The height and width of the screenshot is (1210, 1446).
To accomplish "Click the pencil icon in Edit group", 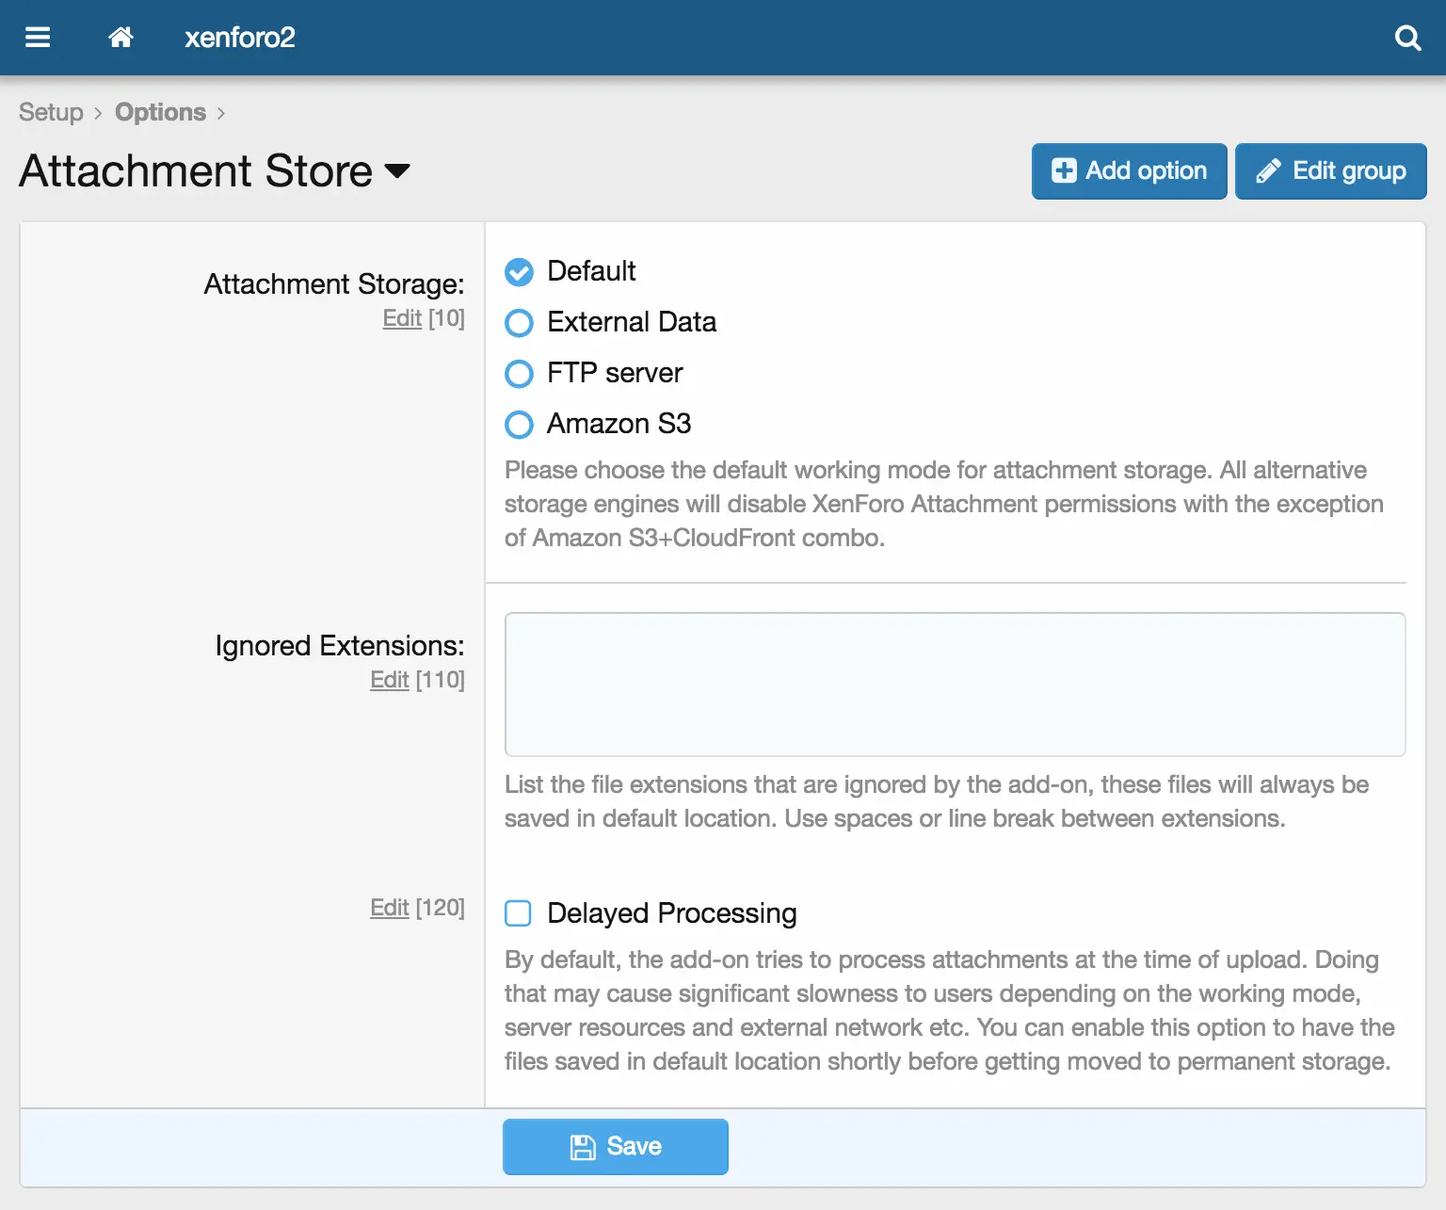I will point(1268,170).
